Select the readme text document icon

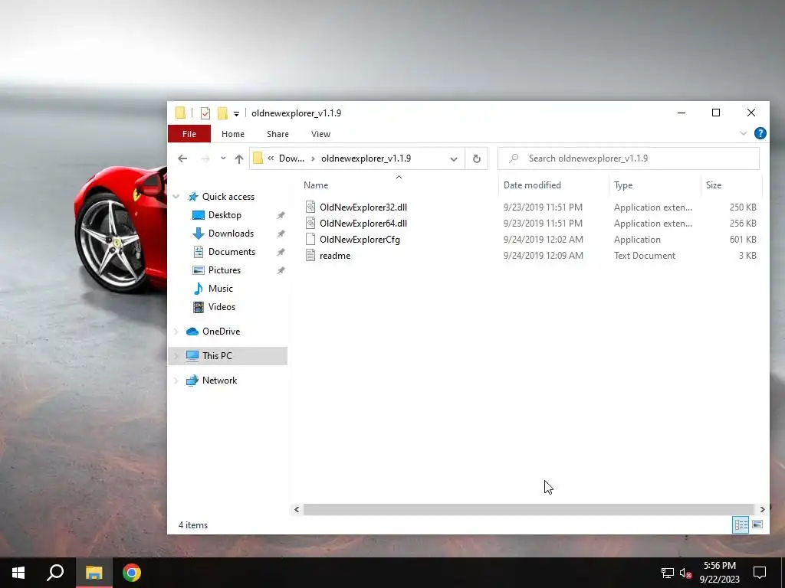tap(310, 256)
